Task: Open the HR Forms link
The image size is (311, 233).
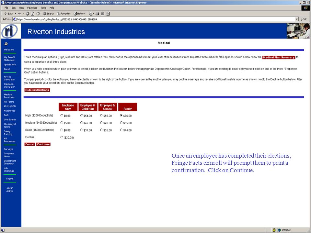Action: (x=9, y=102)
